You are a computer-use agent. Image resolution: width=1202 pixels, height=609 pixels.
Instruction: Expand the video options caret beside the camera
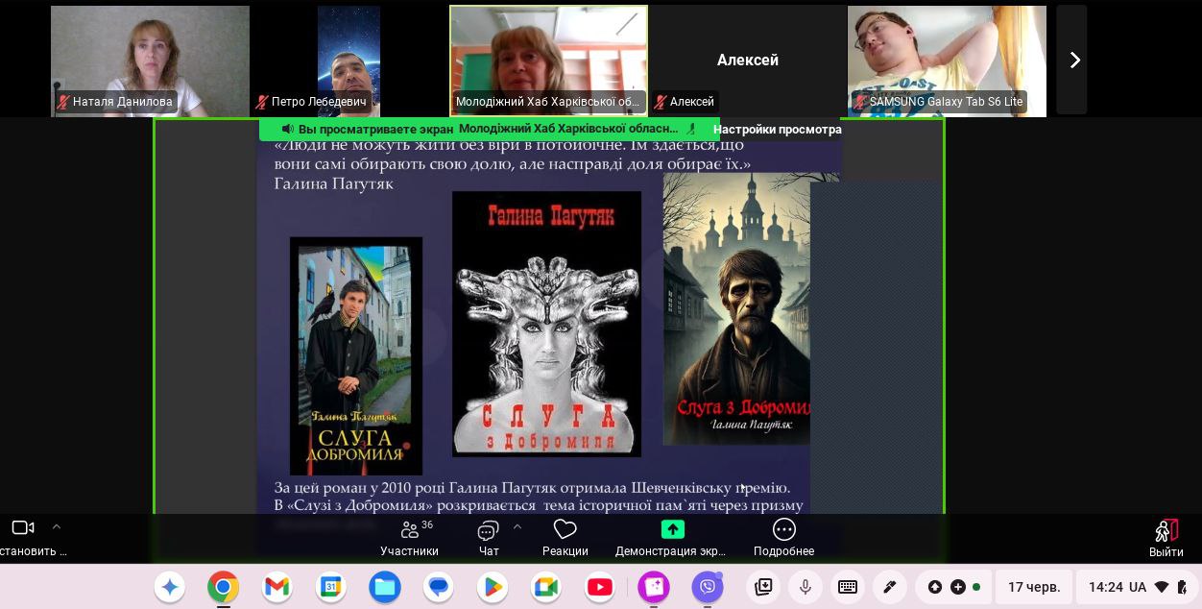pyautogui.click(x=56, y=526)
